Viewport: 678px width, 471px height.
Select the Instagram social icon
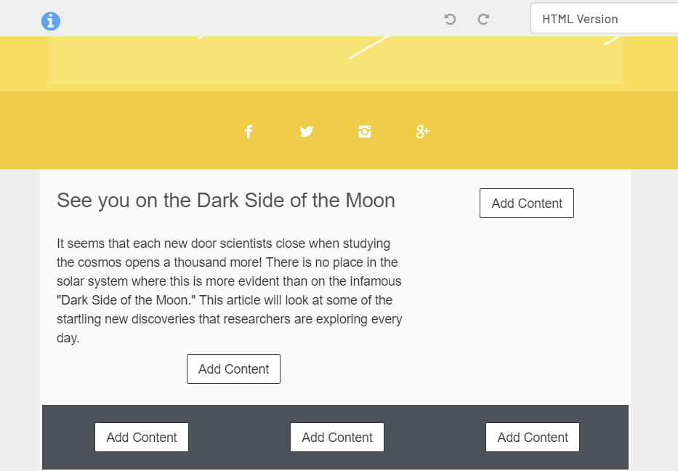pyautogui.click(x=365, y=132)
